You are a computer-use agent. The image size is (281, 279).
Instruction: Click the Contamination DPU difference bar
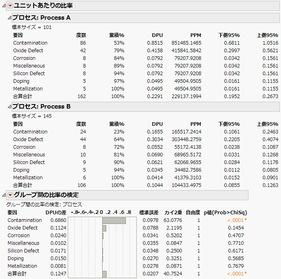coord(114,221)
